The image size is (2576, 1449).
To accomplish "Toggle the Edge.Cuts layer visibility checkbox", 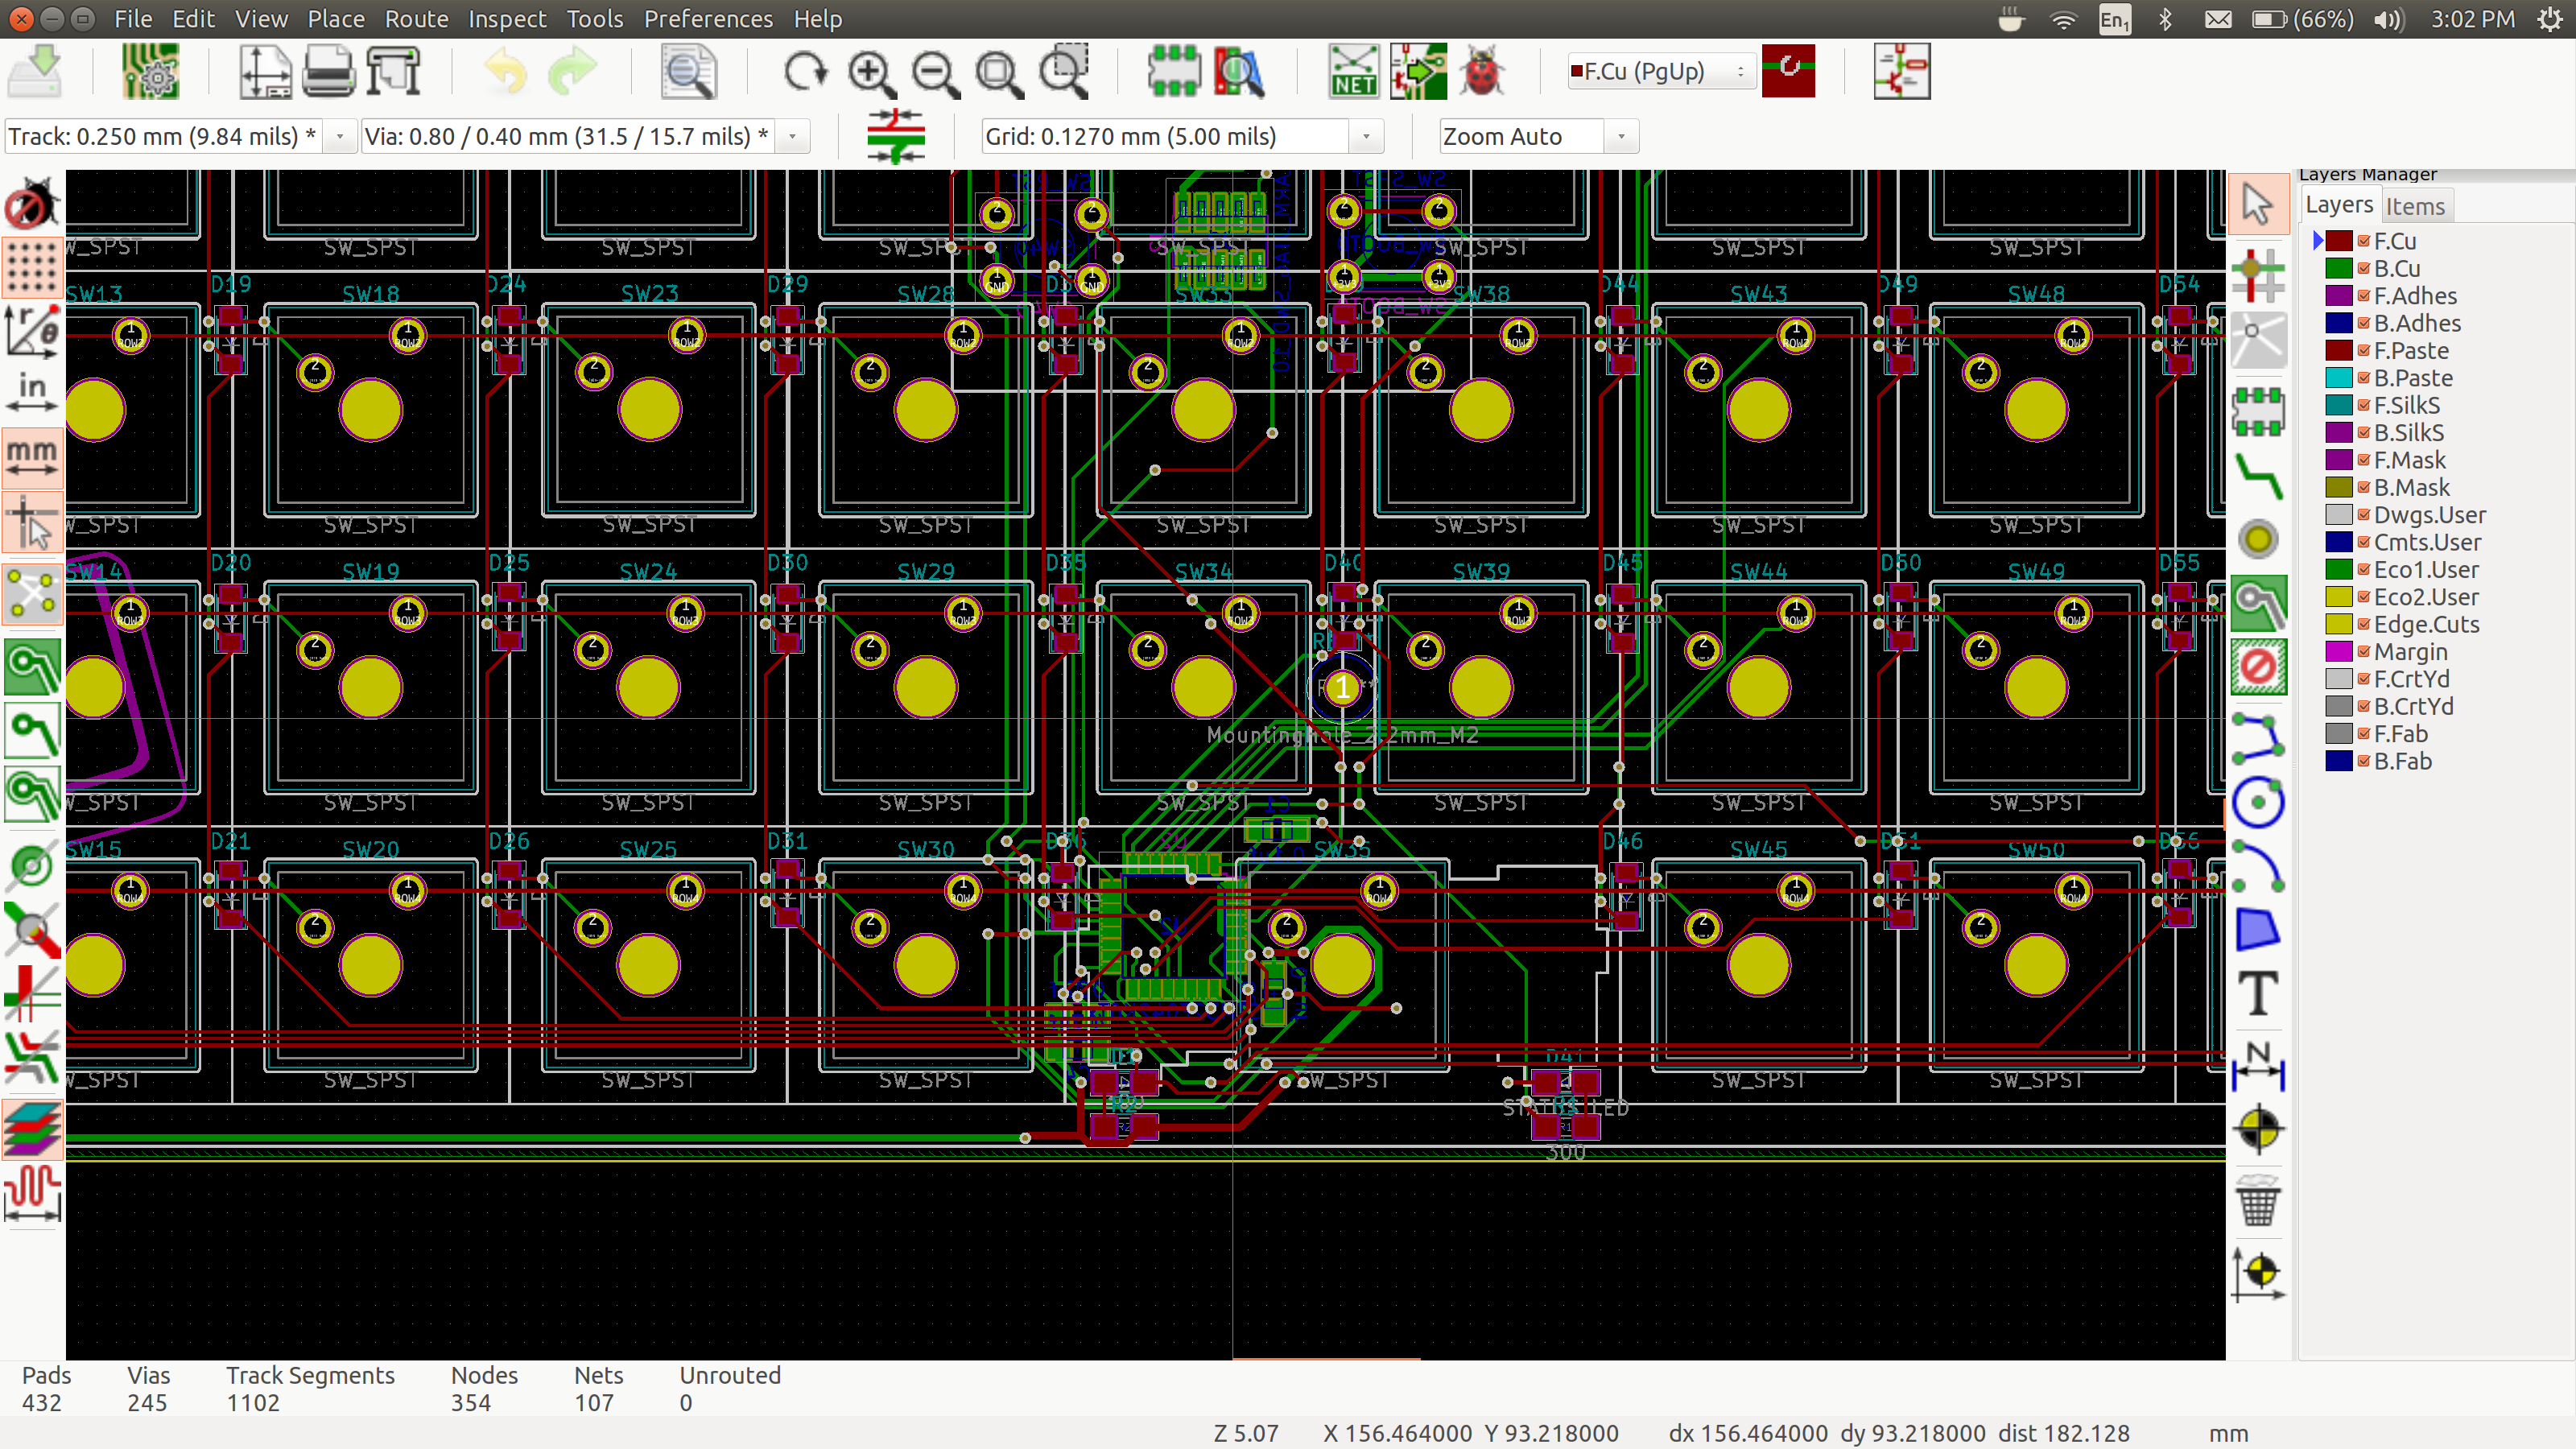I will pos(2364,624).
